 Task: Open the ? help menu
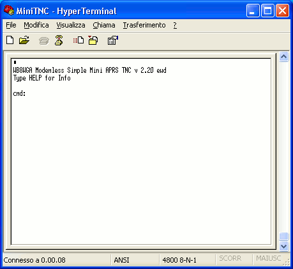[175, 25]
